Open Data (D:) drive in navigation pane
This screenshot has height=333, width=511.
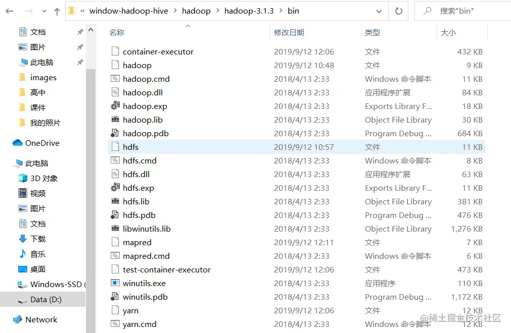pos(46,300)
